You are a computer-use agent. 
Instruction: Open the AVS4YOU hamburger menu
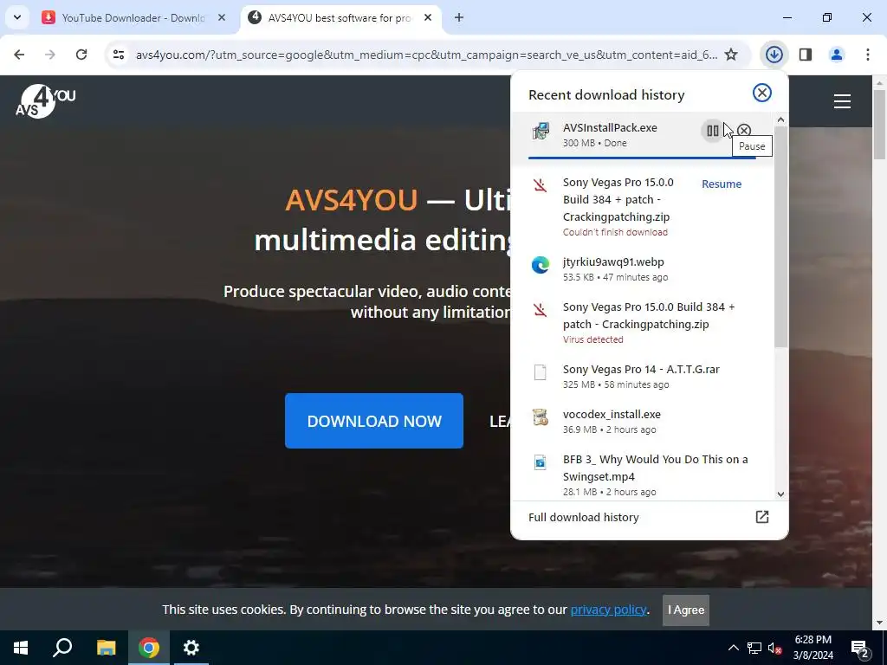[x=842, y=101]
